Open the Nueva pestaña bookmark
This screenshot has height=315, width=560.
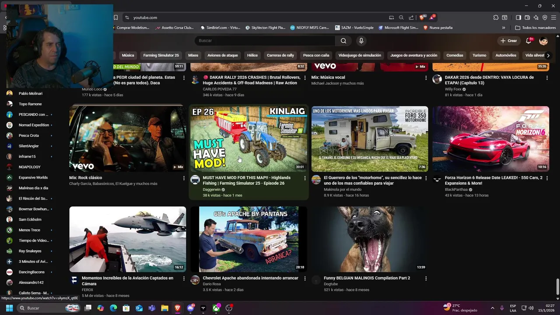[437, 28]
